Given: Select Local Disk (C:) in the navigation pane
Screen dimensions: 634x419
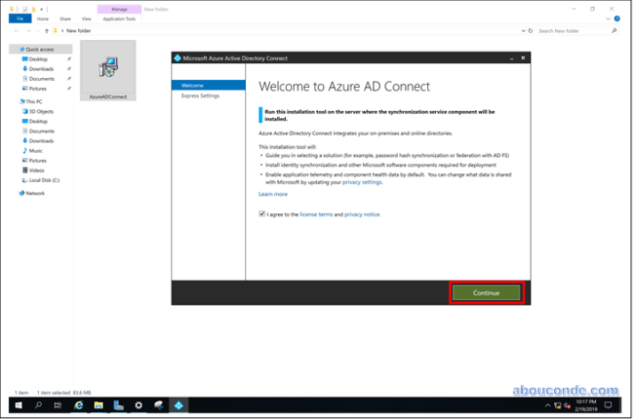Looking at the screenshot, I should pyautogui.click(x=44, y=180).
